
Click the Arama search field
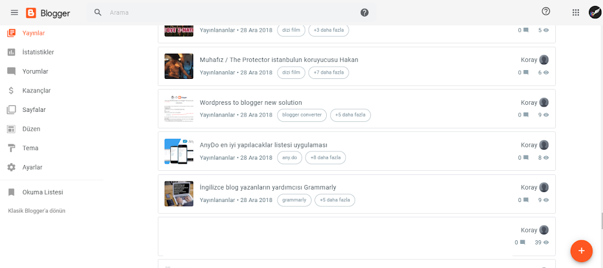[x=231, y=13]
